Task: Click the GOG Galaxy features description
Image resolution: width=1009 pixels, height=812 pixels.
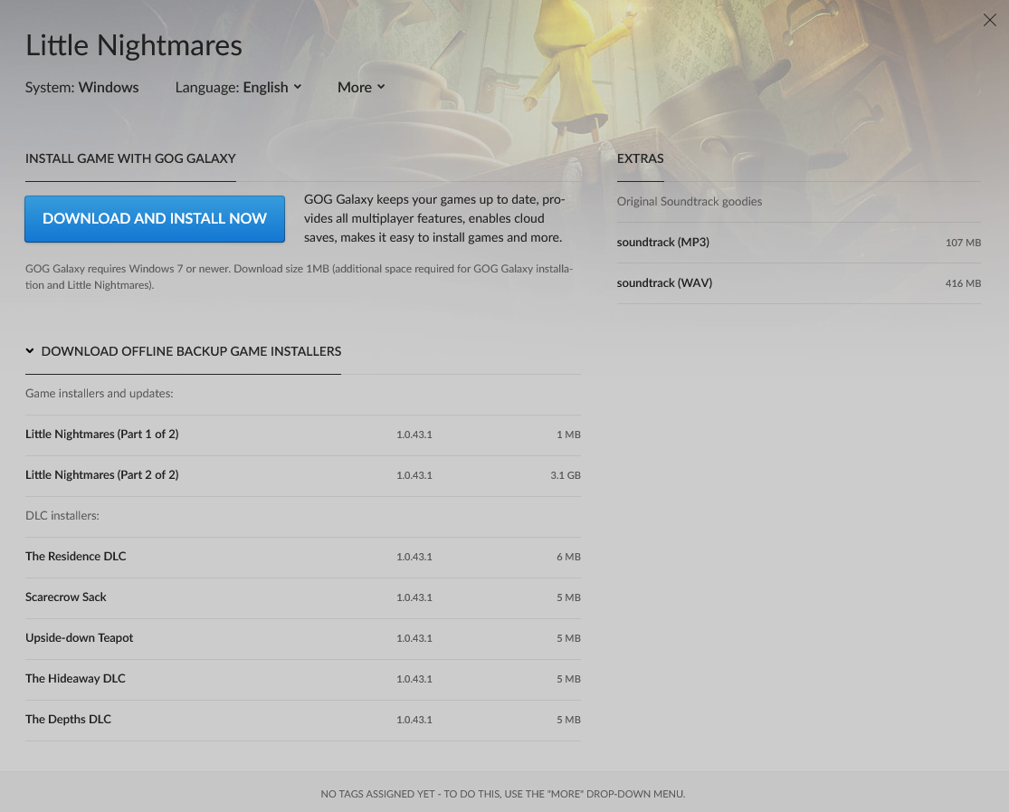Action: point(435,218)
